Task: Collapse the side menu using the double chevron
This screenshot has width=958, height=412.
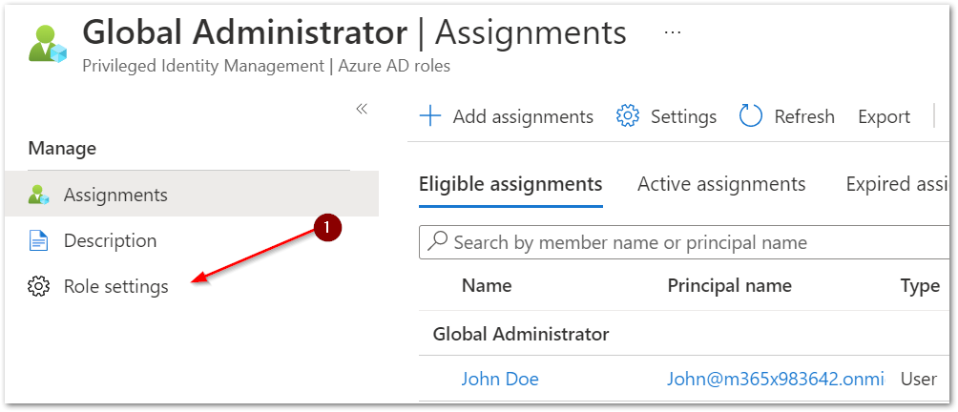Action: click(362, 110)
